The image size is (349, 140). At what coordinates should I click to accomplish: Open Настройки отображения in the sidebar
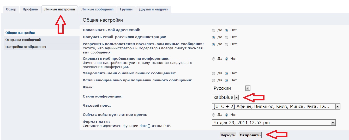26,47
